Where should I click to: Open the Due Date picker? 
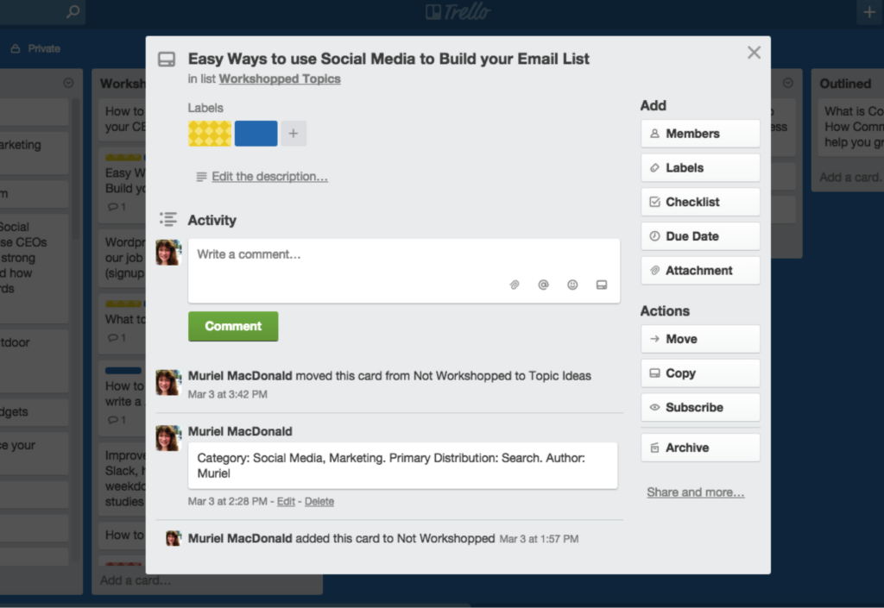(x=700, y=236)
